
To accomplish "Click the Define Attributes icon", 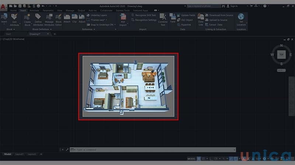I will [x=38, y=17].
